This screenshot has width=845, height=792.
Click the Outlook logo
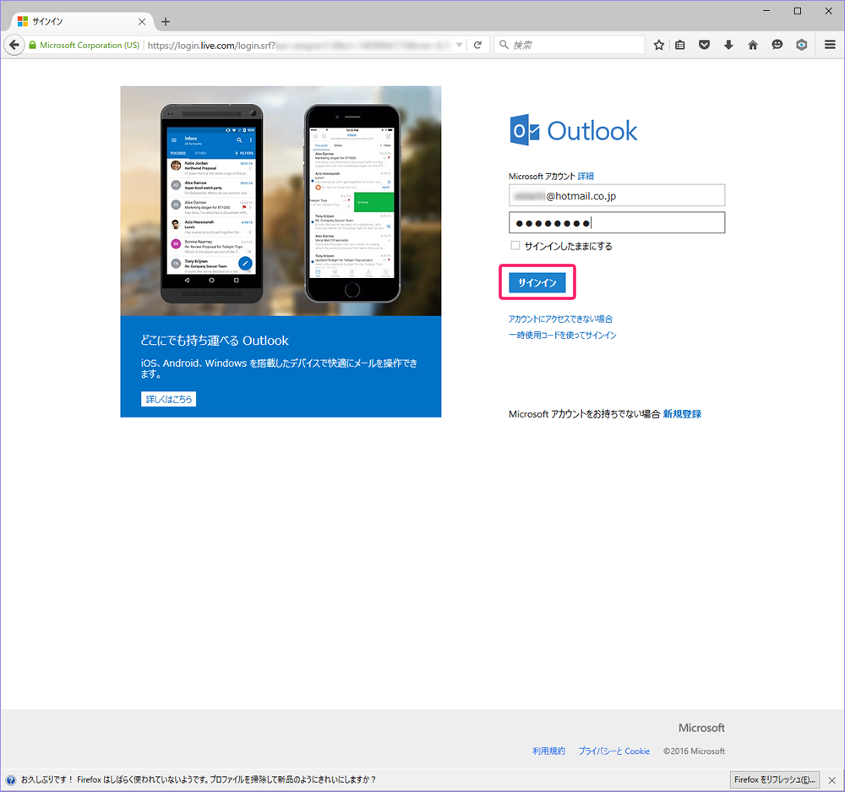tap(574, 130)
